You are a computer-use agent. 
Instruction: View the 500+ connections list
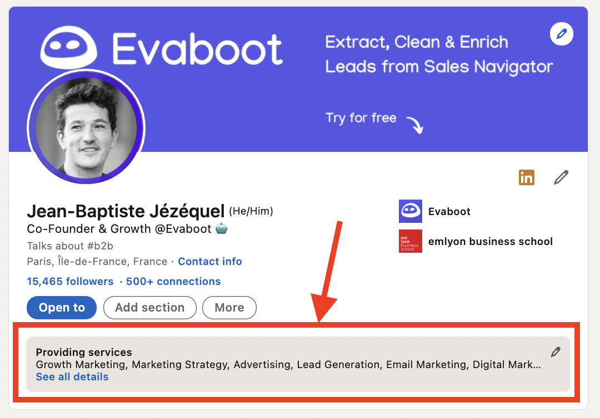click(173, 281)
